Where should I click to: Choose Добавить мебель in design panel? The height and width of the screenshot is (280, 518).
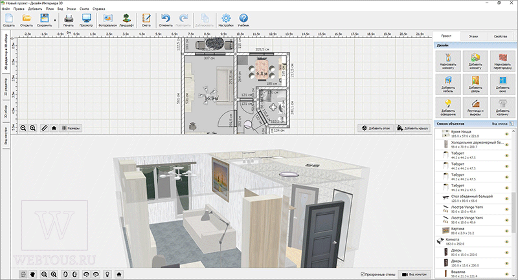tap(448, 84)
